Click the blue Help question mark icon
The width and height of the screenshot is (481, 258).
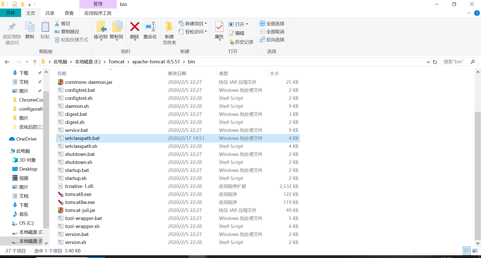(477, 13)
